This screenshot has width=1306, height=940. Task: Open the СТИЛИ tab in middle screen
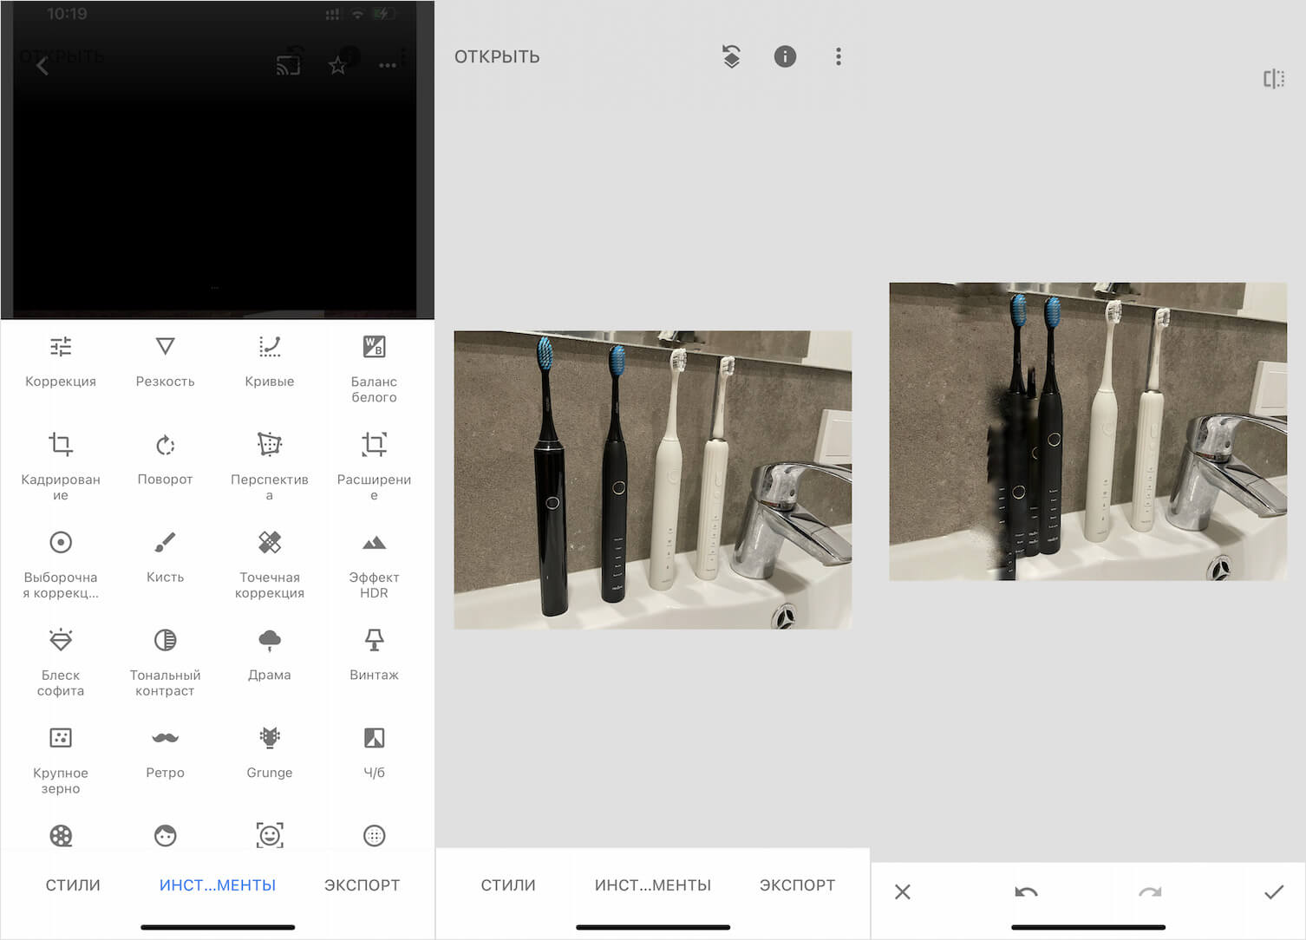pyautogui.click(x=508, y=885)
